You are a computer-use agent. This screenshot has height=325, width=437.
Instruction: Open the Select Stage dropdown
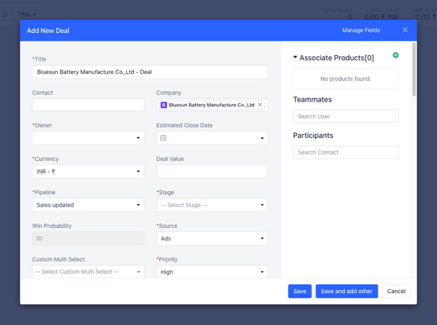coord(212,205)
